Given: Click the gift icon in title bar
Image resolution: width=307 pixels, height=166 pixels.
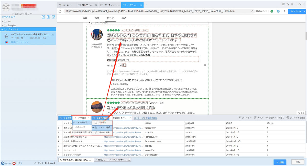Looking at the screenshot, I should [x=283, y=4].
